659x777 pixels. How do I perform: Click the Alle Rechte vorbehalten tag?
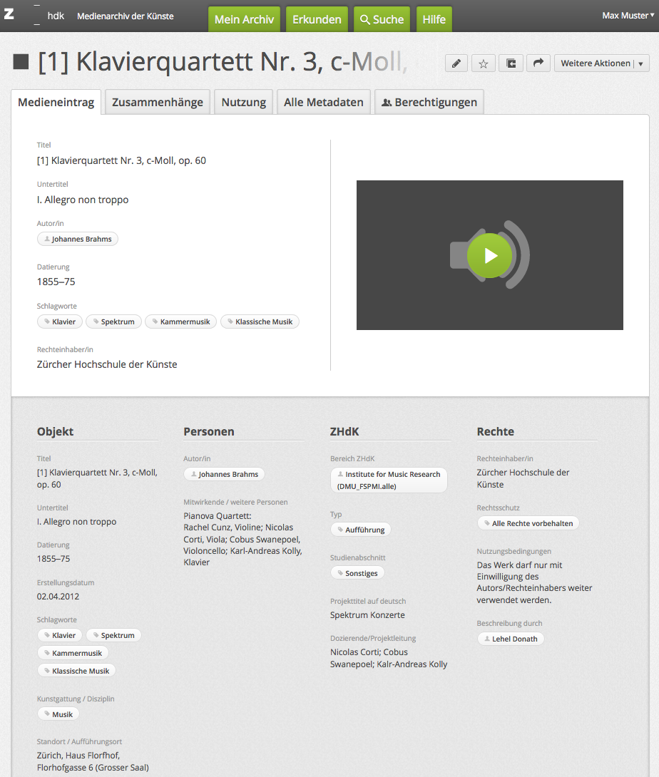[x=528, y=523]
